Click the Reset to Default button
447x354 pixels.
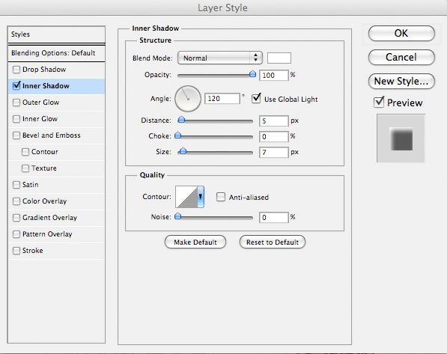[x=273, y=242]
